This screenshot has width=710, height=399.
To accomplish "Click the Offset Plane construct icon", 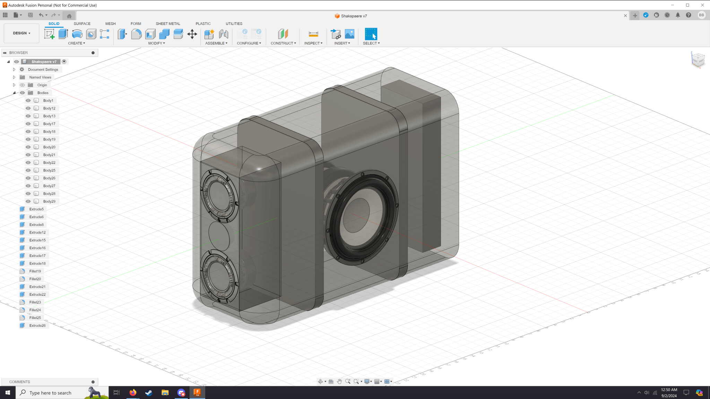I will [x=283, y=34].
